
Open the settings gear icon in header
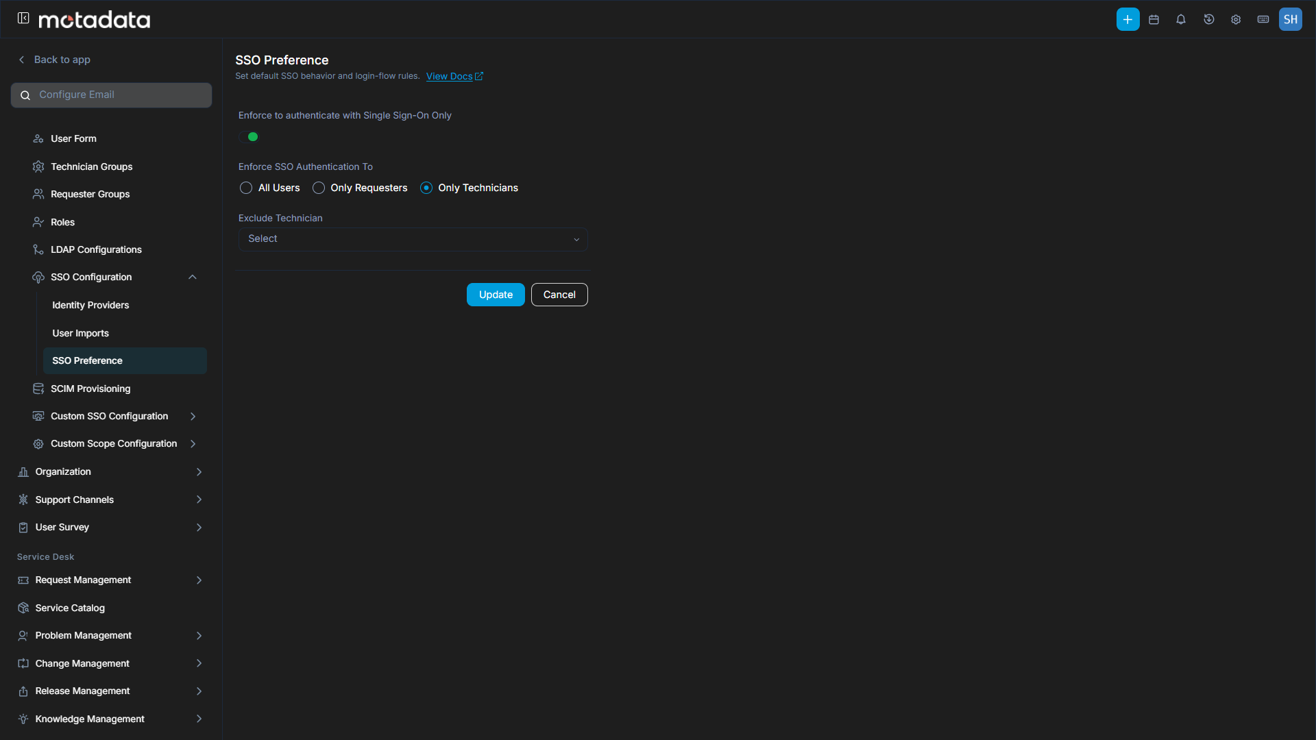coord(1236,19)
